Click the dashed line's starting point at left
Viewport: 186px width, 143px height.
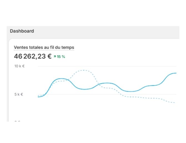pyautogui.click(x=38, y=96)
